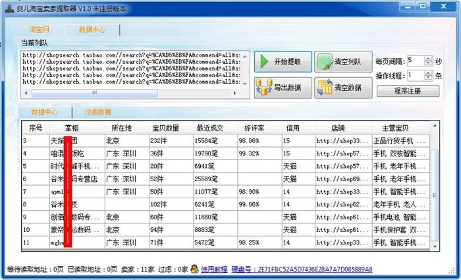Click the 硬盘号 hard disk ID link
This screenshot has width=461, height=280.
tap(302, 269)
